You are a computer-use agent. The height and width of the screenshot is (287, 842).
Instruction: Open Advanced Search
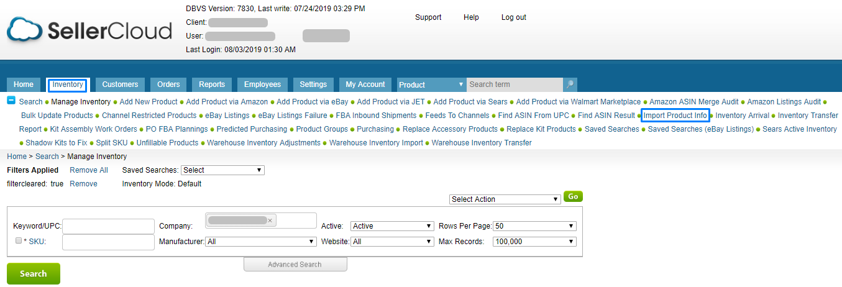(295, 265)
